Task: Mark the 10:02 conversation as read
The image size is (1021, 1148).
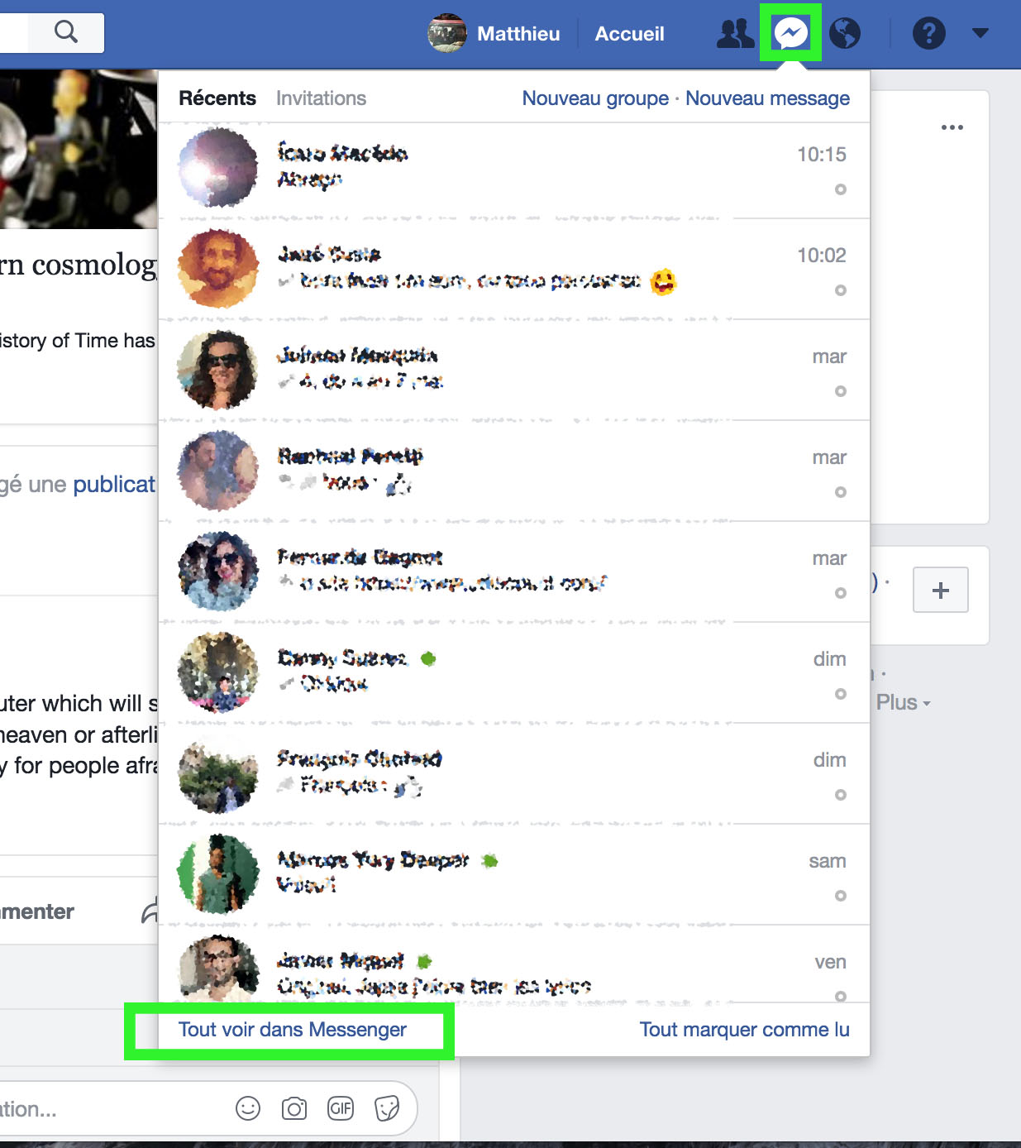Action: (x=841, y=290)
